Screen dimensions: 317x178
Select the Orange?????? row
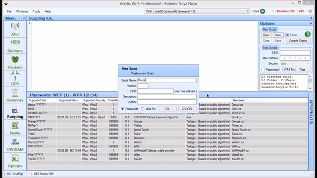pos(167,121)
